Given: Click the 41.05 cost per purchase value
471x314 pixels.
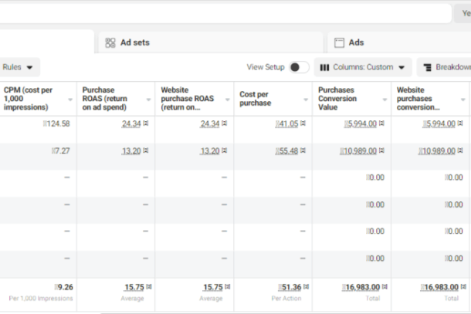Looking at the screenshot, I should pos(287,124).
